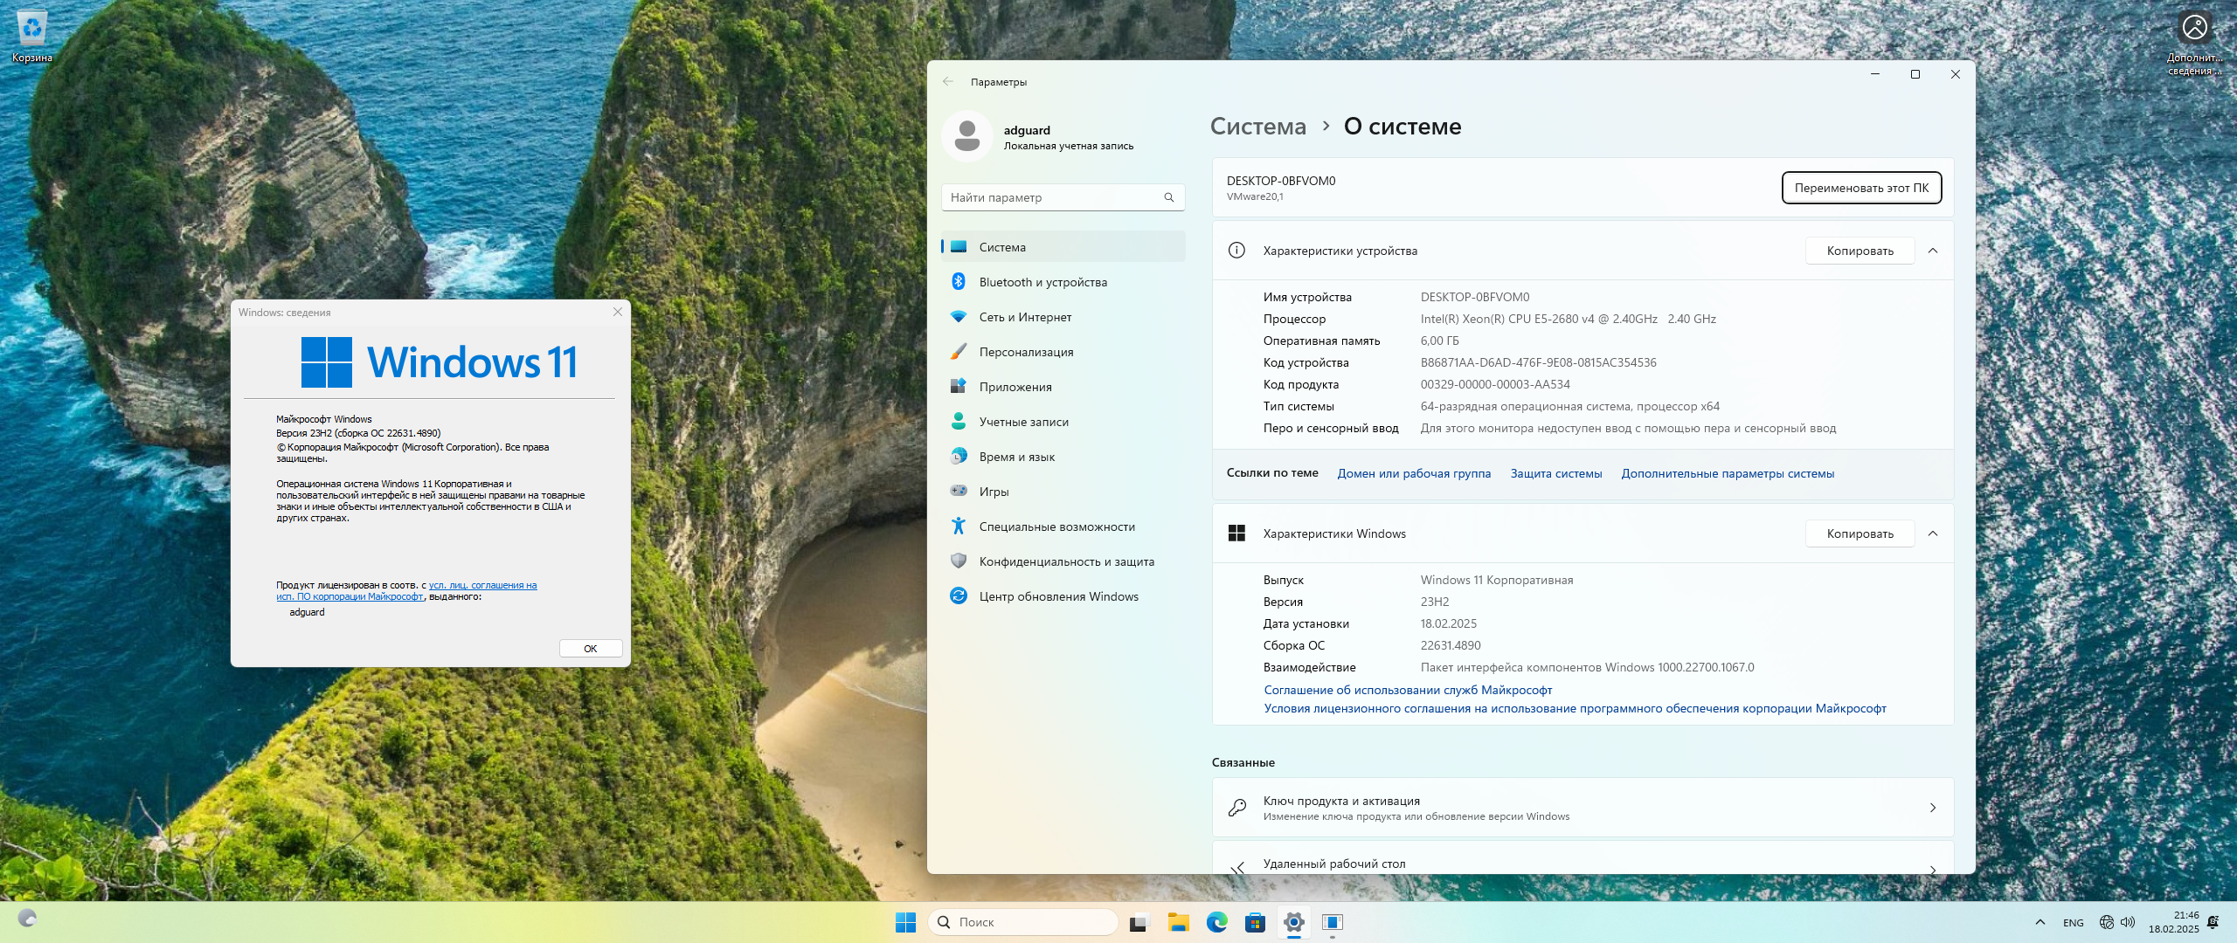
Task: Click Система in the breadcrumb header
Action: [x=1257, y=127]
